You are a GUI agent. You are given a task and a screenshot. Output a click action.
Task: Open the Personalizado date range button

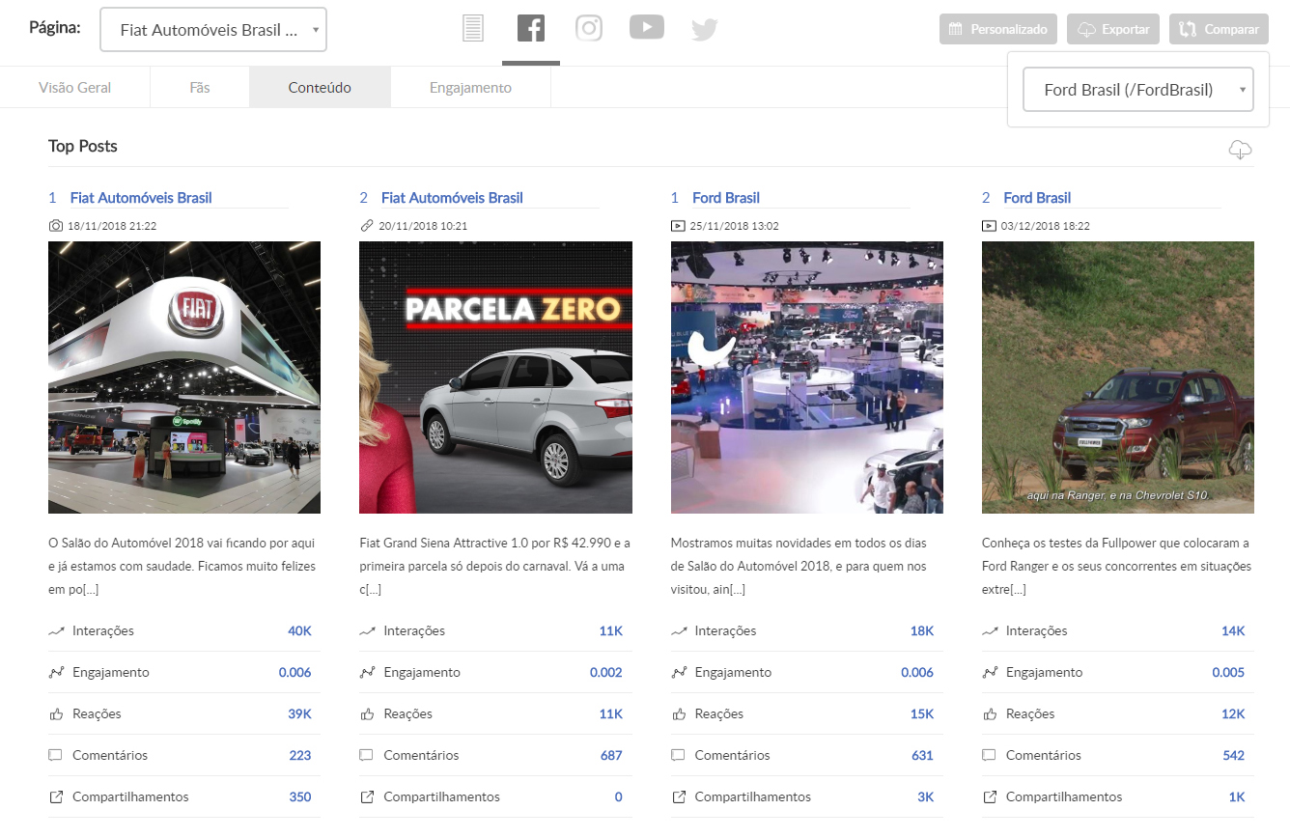click(997, 29)
